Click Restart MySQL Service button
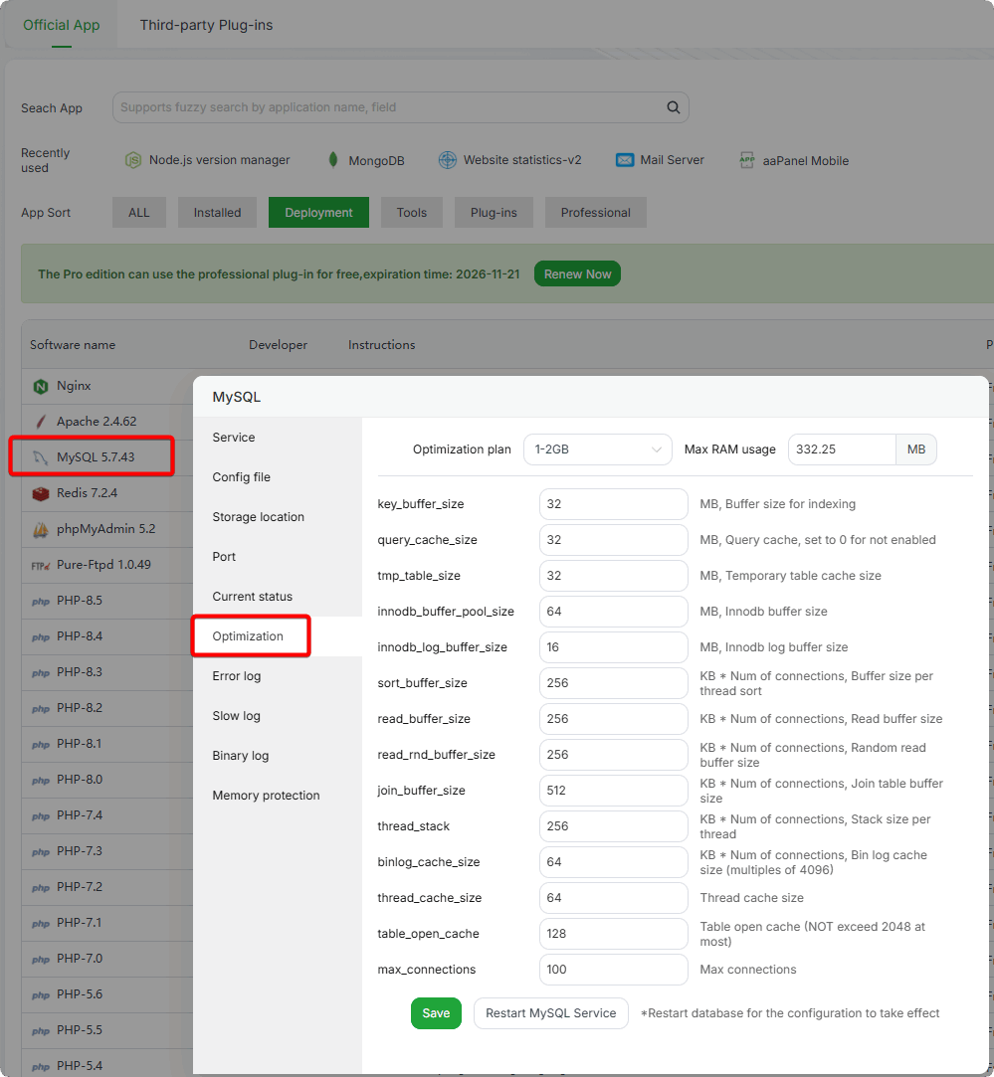 tap(550, 1013)
